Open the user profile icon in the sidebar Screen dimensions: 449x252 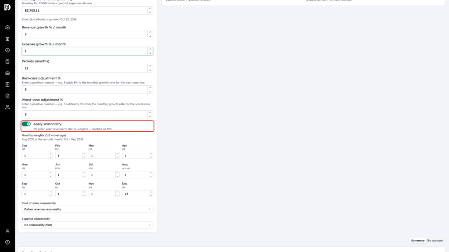click(x=7, y=231)
